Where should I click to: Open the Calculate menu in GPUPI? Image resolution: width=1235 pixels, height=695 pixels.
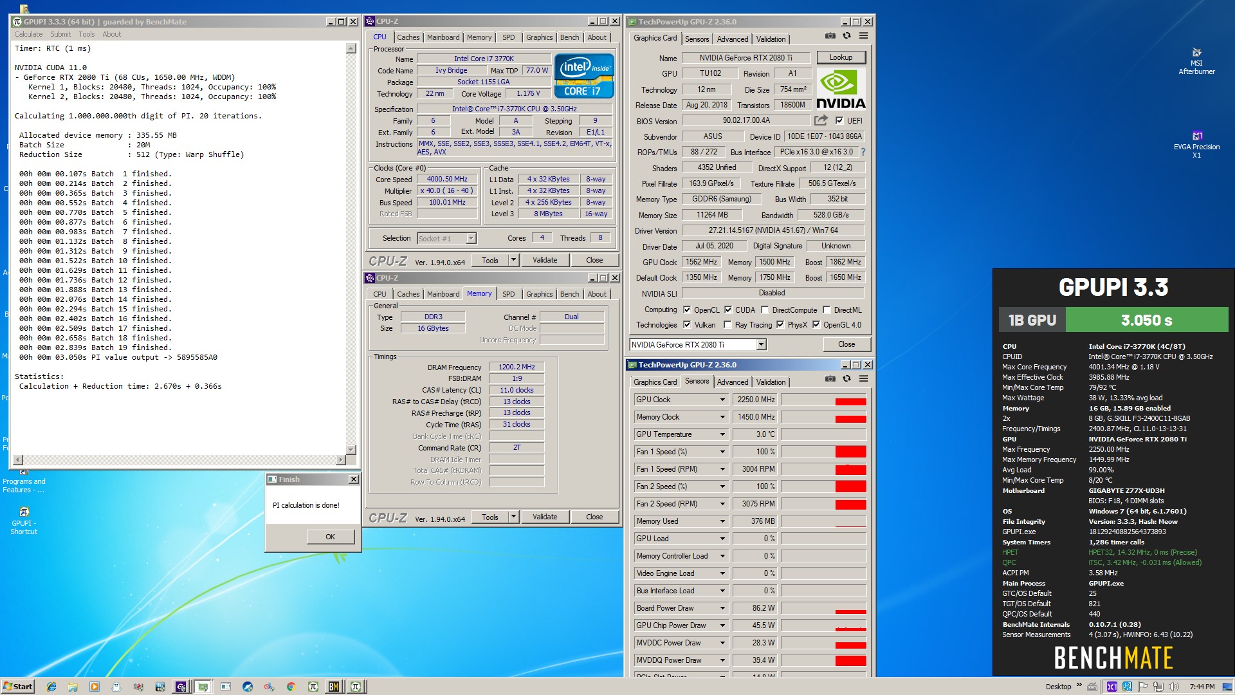click(28, 34)
